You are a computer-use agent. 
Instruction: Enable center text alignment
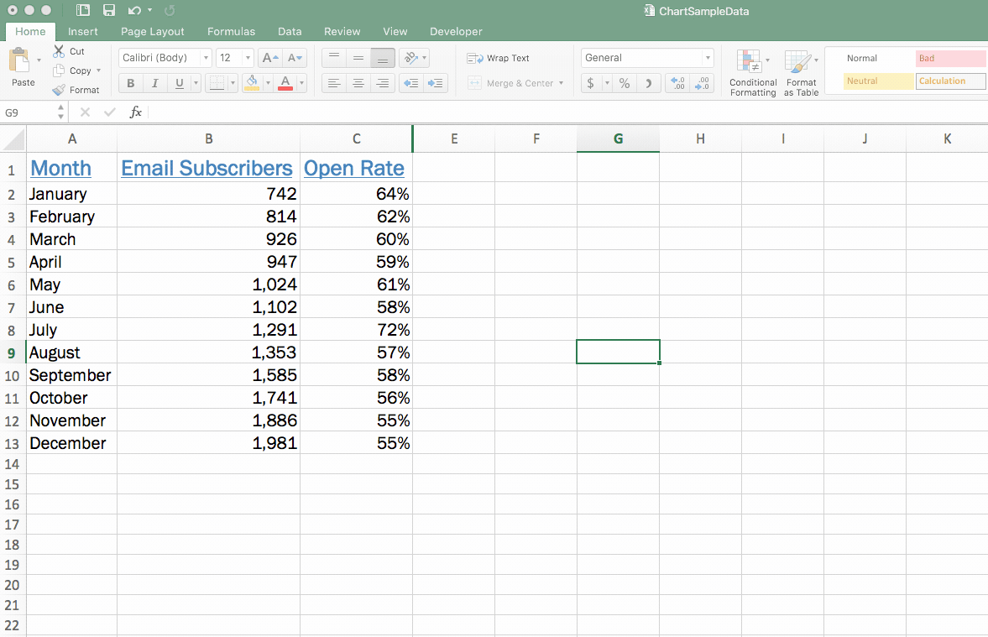[x=358, y=83]
